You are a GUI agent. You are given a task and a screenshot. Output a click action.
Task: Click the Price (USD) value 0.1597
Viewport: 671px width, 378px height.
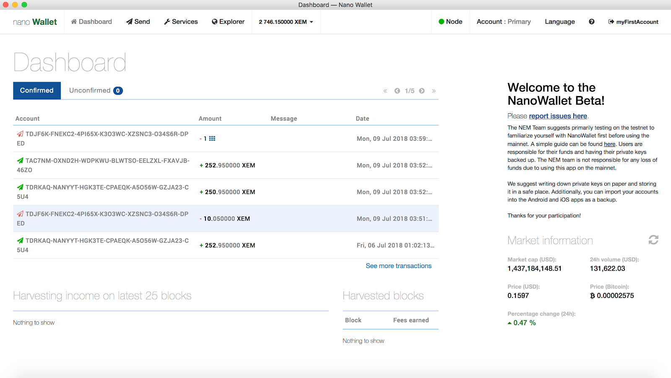(518, 296)
